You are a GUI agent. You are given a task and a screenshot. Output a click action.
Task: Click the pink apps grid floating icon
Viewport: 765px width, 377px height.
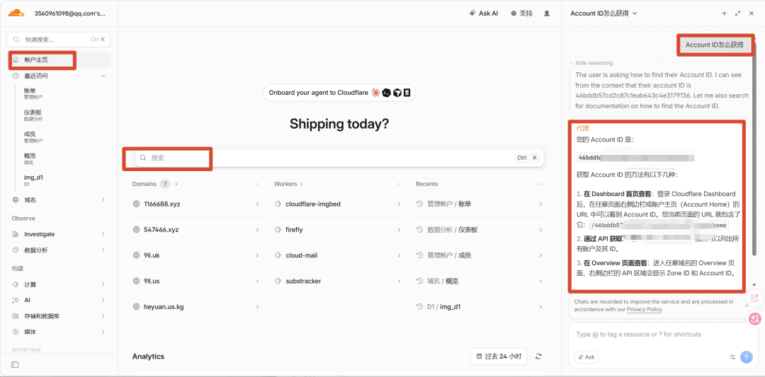tap(755, 298)
